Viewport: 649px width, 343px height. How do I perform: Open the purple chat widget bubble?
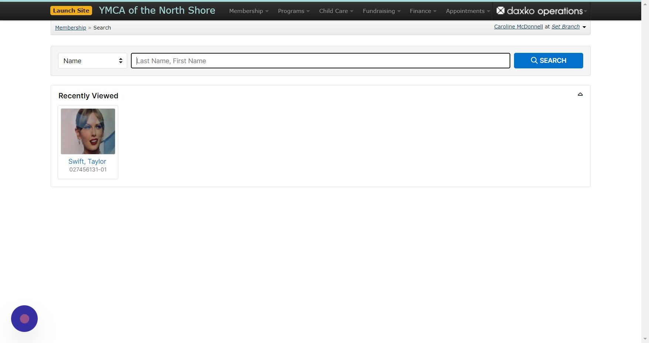(x=24, y=318)
